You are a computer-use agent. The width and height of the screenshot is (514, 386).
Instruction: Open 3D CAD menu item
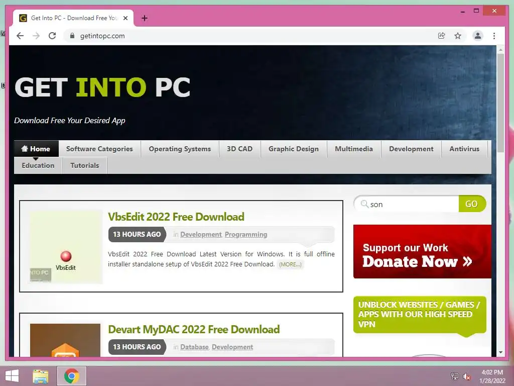(x=239, y=149)
